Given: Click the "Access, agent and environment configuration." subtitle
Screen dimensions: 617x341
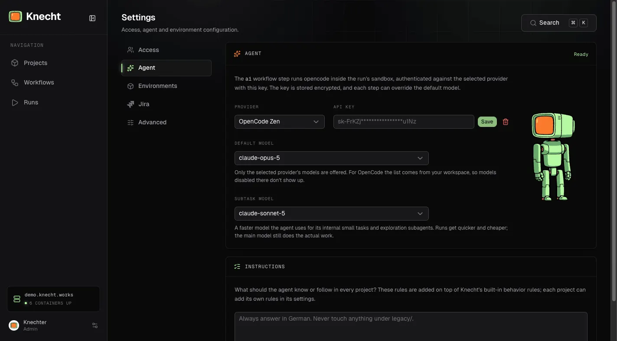Looking at the screenshot, I should [180, 30].
